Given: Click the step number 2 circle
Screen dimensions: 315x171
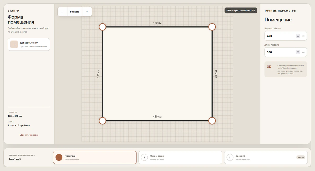Looking at the screenshot, I should click(x=144, y=157).
